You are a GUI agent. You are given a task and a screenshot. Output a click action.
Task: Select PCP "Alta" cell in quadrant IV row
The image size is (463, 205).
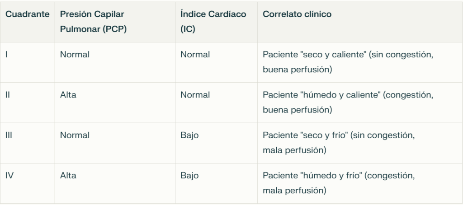coord(68,175)
